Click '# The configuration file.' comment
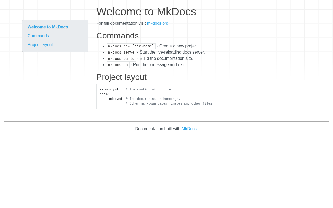The width and height of the screenshot is (333, 208). pos(149,90)
